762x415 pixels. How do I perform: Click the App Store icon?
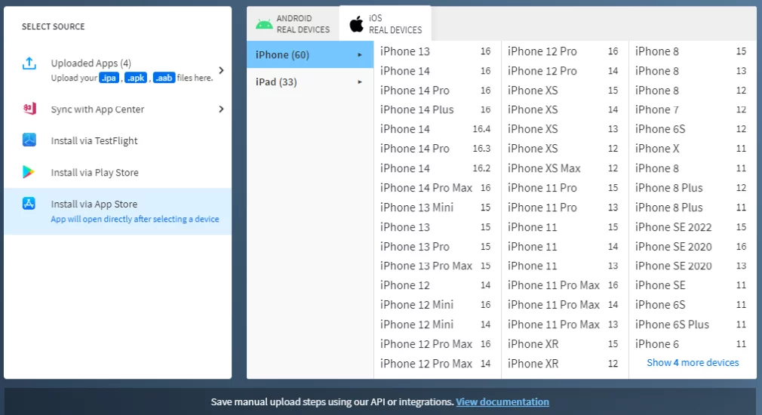29,204
